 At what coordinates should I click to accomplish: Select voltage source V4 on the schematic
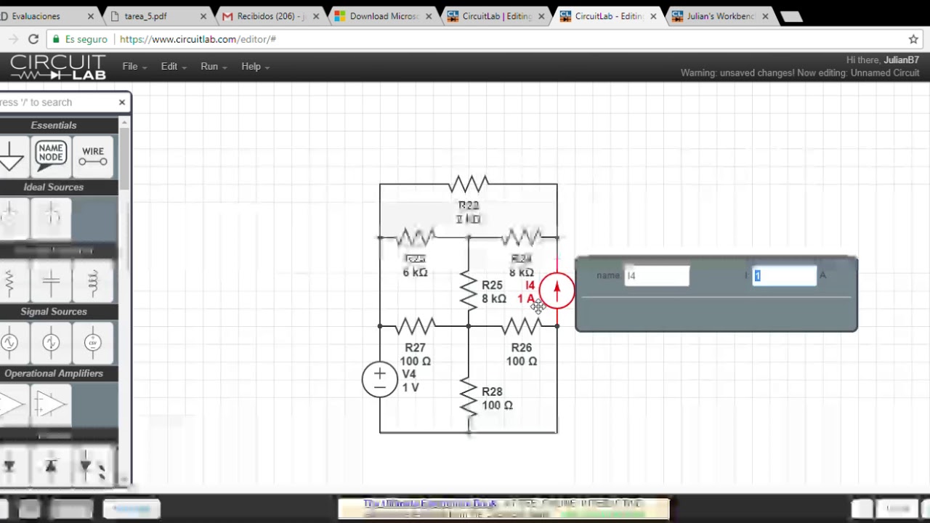380,379
